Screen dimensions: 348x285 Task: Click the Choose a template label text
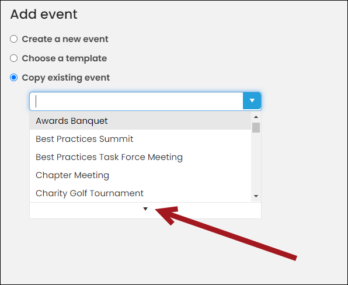[x=64, y=58]
